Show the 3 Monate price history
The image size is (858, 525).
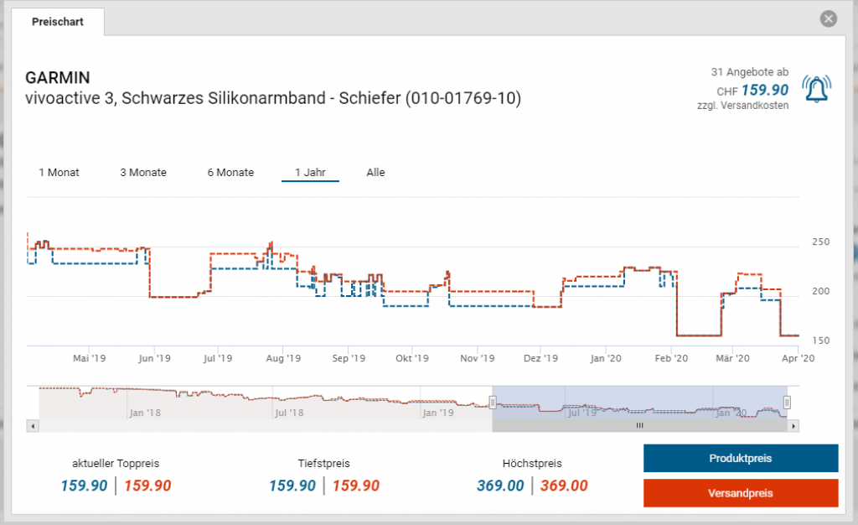click(x=143, y=173)
